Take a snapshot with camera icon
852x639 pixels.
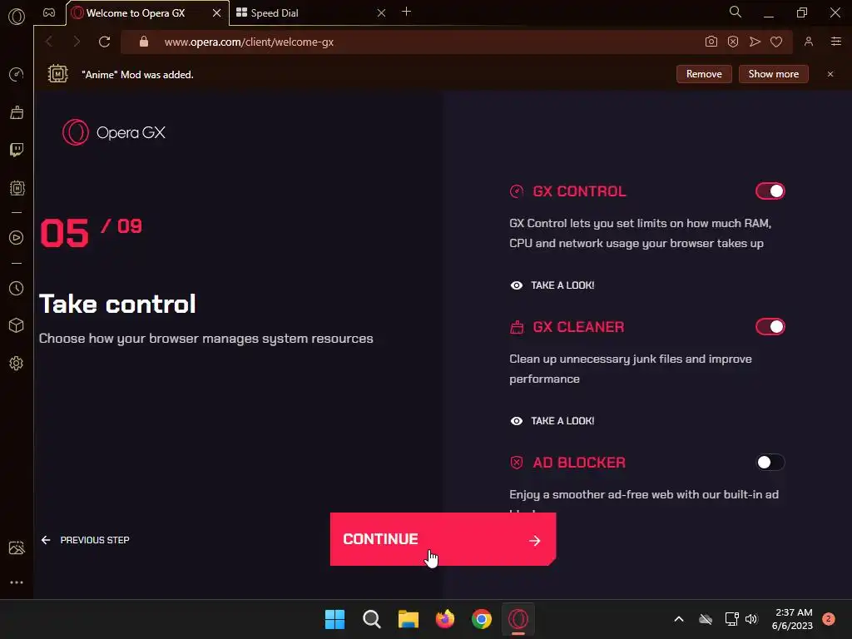pyautogui.click(x=711, y=42)
